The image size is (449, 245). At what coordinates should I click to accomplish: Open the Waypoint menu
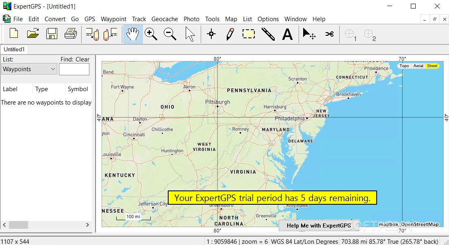pos(113,19)
